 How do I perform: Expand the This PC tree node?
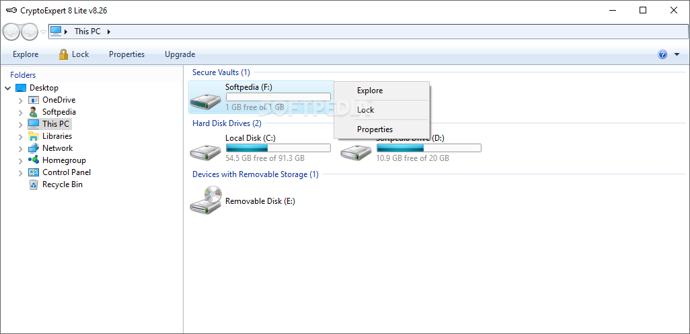point(21,125)
